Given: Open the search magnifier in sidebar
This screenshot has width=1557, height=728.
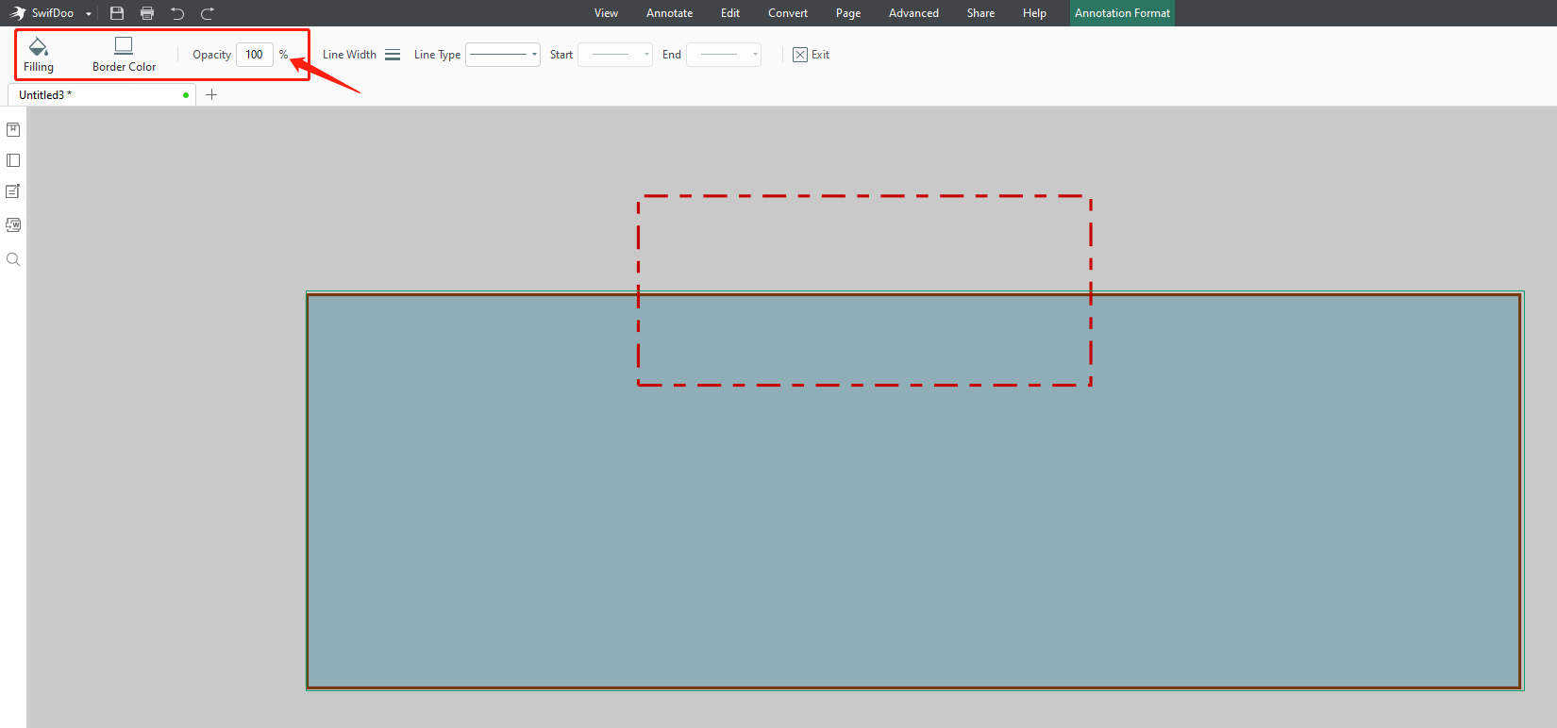Looking at the screenshot, I should (13, 259).
